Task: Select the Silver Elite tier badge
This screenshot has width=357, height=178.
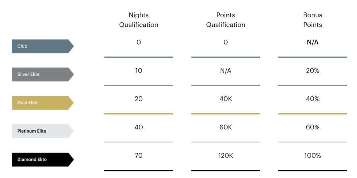Action: point(43,74)
